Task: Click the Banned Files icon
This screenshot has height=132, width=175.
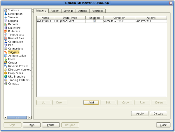Action: click(x=6, y=38)
